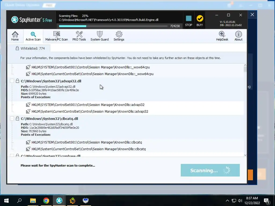Image resolution: width=275 pixels, height=206 pixels.
Task: Select ControlSet001 KnownDlls::_wow64cpu registry entry
Action: [91, 67]
